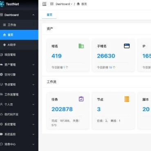The height and width of the screenshot is (151, 151).
Task: Click the 资产 section heading
Action: pos(50,29)
